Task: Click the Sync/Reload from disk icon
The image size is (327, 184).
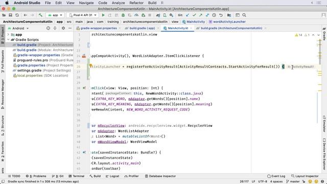Action: [17, 15]
